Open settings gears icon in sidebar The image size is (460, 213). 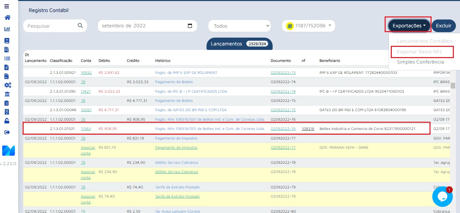tap(7, 85)
